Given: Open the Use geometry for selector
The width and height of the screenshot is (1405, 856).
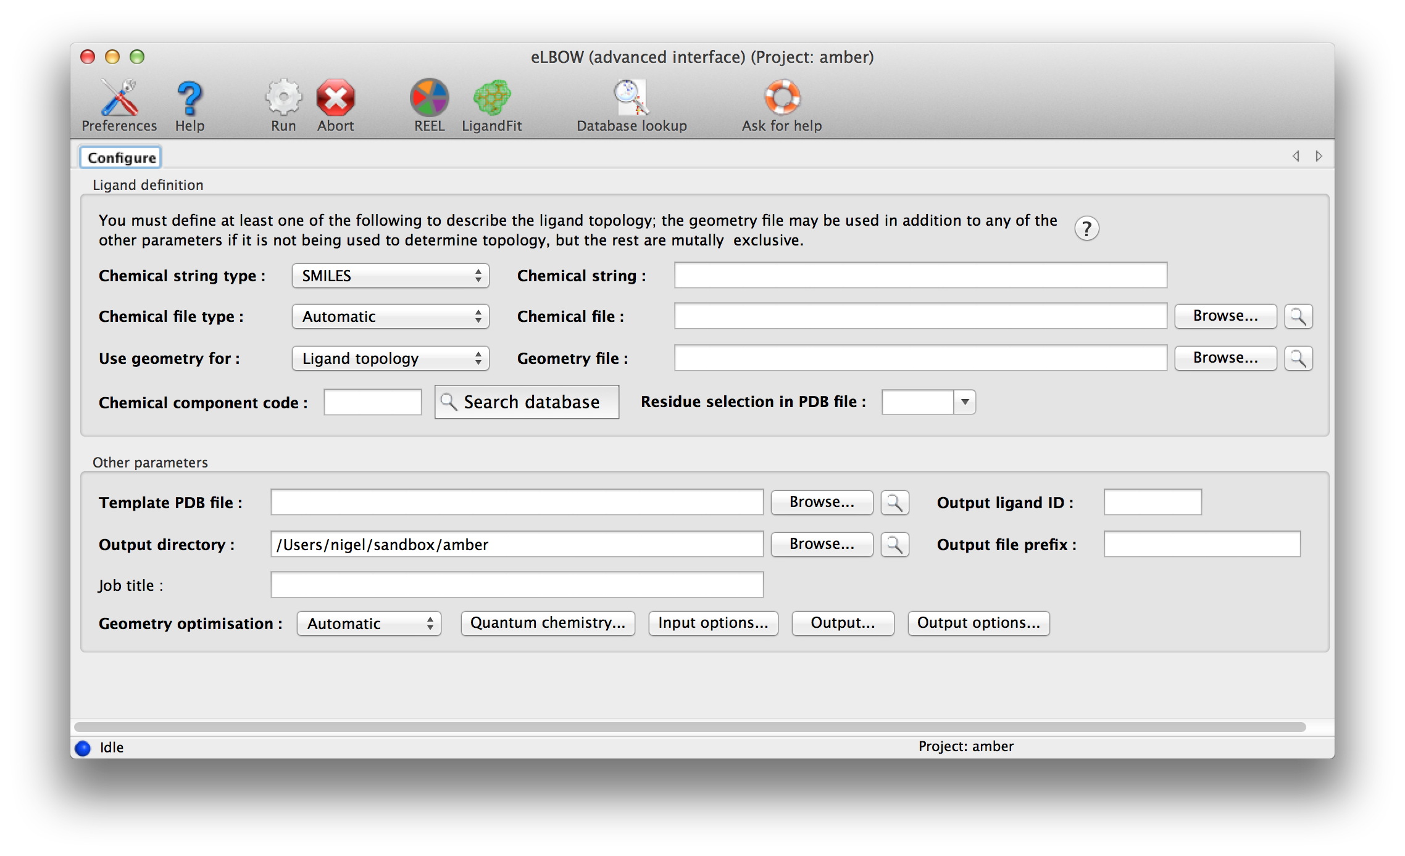Looking at the screenshot, I should [x=390, y=358].
